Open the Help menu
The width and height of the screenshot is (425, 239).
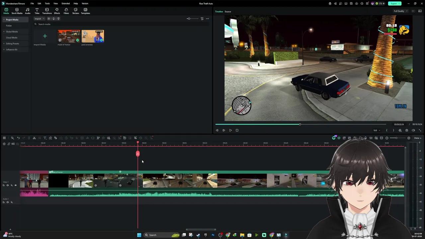[x=76, y=3]
